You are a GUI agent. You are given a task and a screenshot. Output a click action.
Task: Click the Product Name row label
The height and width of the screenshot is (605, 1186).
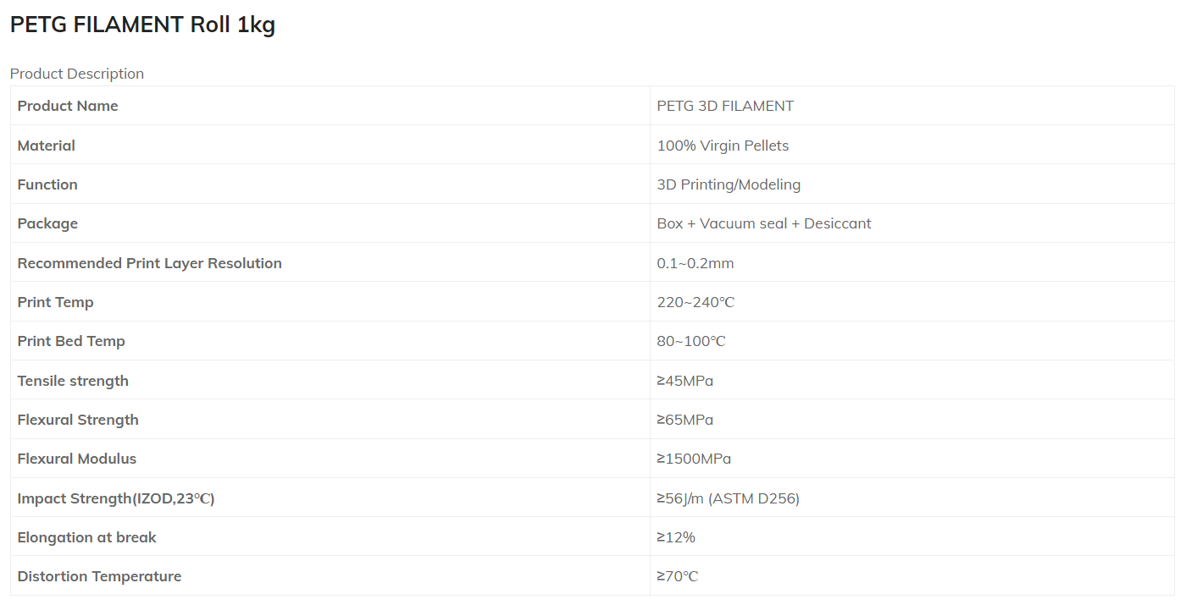[68, 106]
